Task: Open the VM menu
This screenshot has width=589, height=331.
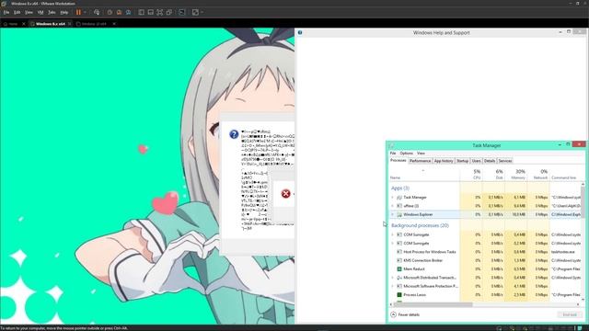Action: (x=40, y=12)
